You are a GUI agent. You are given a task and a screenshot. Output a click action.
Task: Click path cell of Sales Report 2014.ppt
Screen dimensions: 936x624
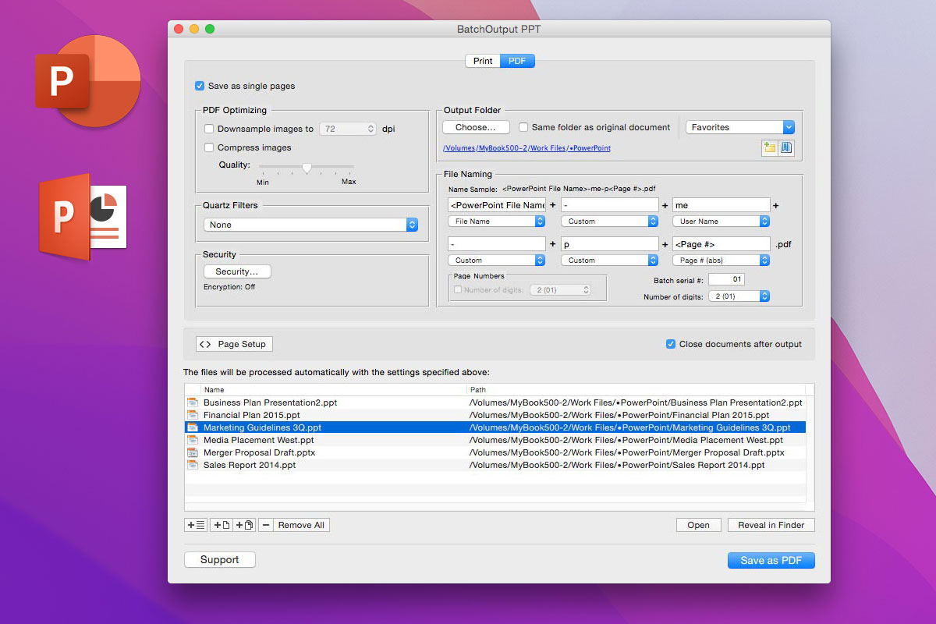(617, 465)
